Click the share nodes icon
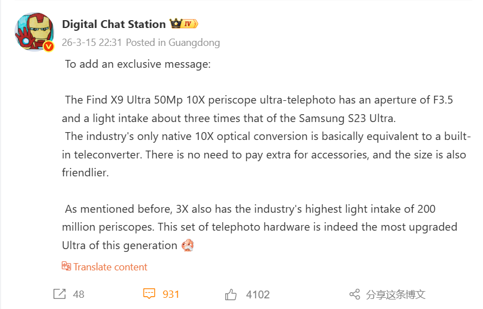This screenshot has width=483, height=309. 354,294
